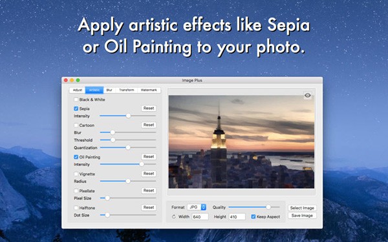Image resolution: width=388 pixels, height=242 pixels.
Task: Click the Select Image button
Action: (302, 208)
